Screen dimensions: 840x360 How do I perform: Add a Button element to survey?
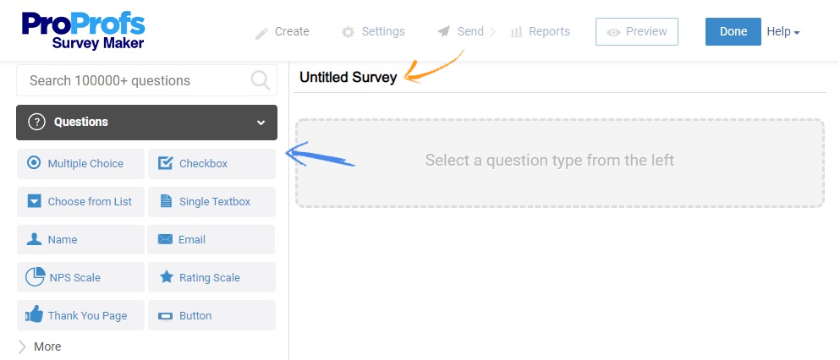pyautogui.click(x=211, y=315)
